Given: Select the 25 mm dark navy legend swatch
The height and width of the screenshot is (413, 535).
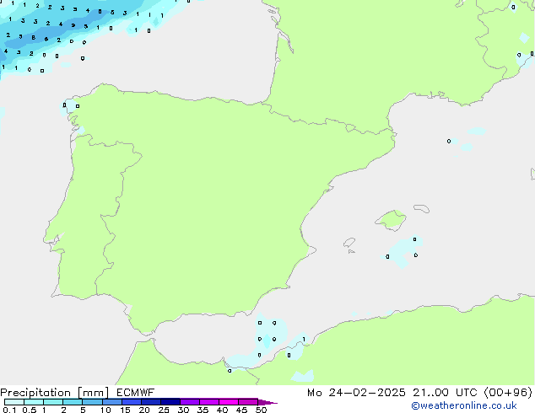Looking at the screenshot, I should (170, 402).
